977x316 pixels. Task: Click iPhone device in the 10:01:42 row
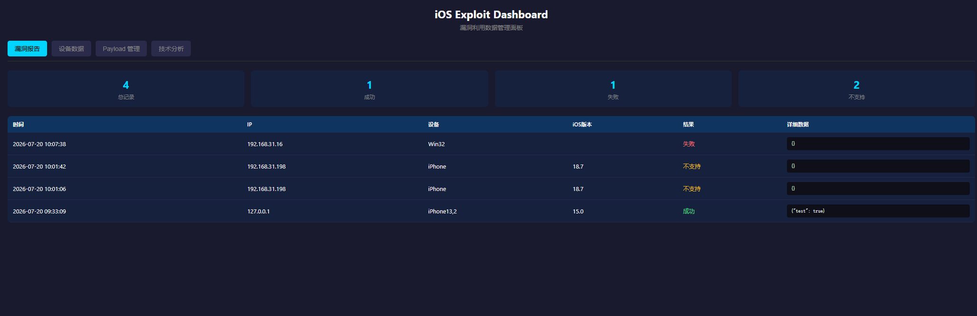437,166
